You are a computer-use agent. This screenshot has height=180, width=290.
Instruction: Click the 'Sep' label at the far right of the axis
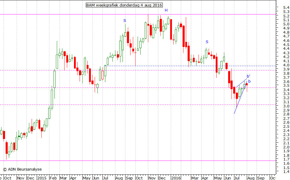(261, 178)
